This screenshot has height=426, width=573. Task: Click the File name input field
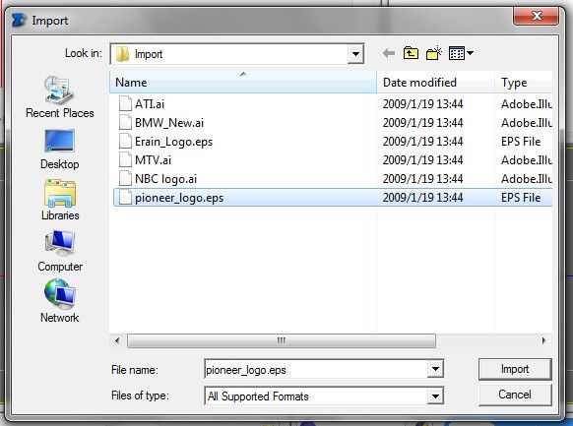click(316, 369)
